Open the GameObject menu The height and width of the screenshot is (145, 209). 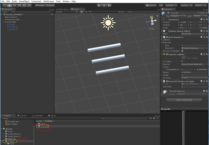(x=24, y=1)
